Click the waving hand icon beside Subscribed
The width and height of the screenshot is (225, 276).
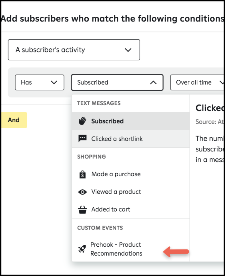[x=82, y=121]
